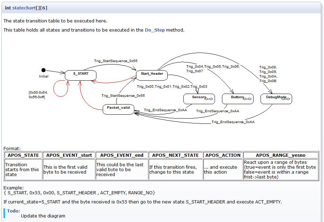Click the composite icon inside Sensors state

(209, 99)
